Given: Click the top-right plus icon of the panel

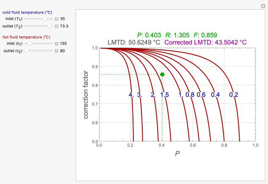Looking at the screenshot, I should 262,6.
